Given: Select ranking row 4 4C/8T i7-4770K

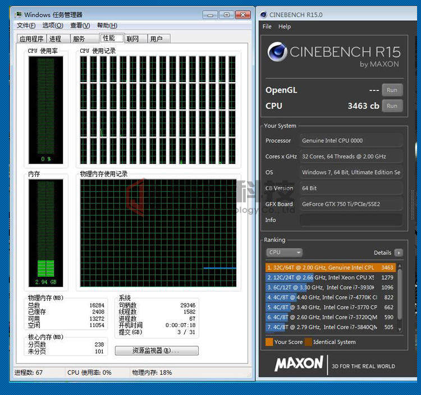Looking at the screenshot, I should coord(331,297).
